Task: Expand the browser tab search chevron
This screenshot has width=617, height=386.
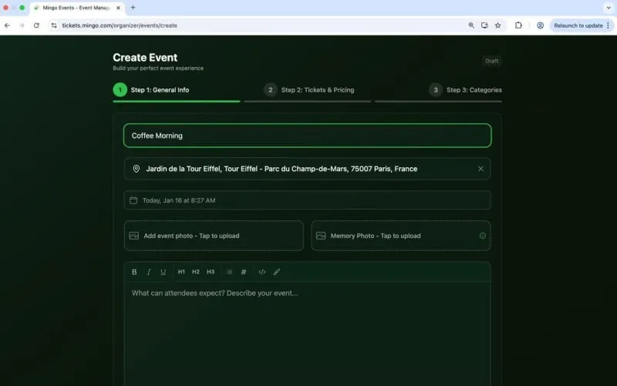Action: click(x=608, y=7)
